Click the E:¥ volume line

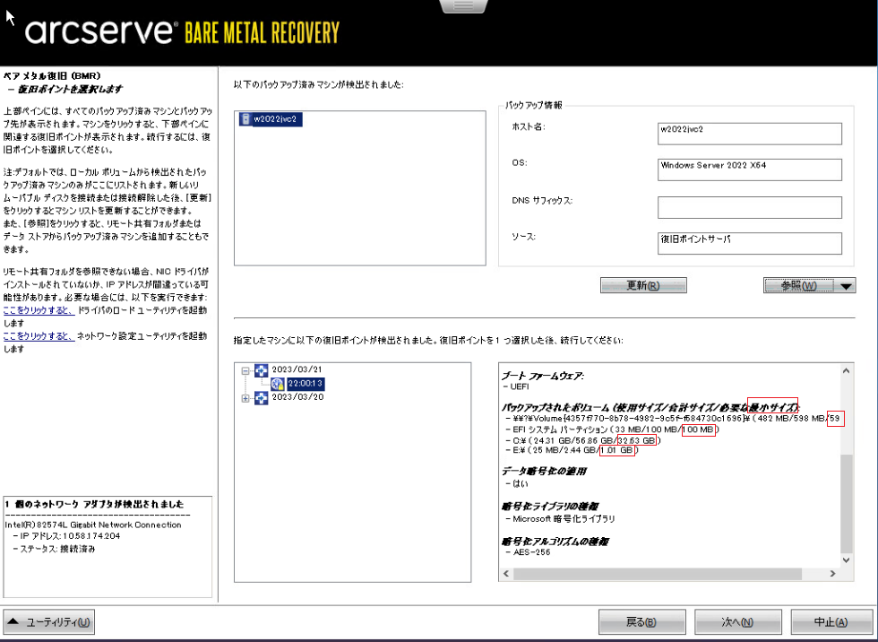pyautogui.click(x=572, y=450)
